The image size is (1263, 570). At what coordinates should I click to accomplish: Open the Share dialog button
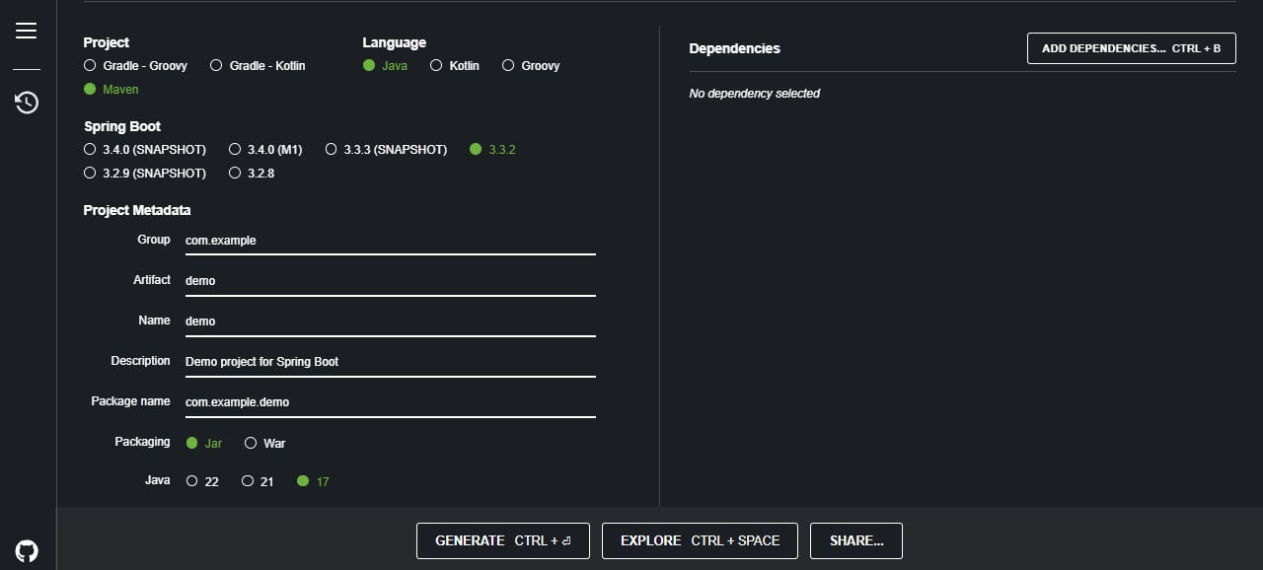coord(855,540)
